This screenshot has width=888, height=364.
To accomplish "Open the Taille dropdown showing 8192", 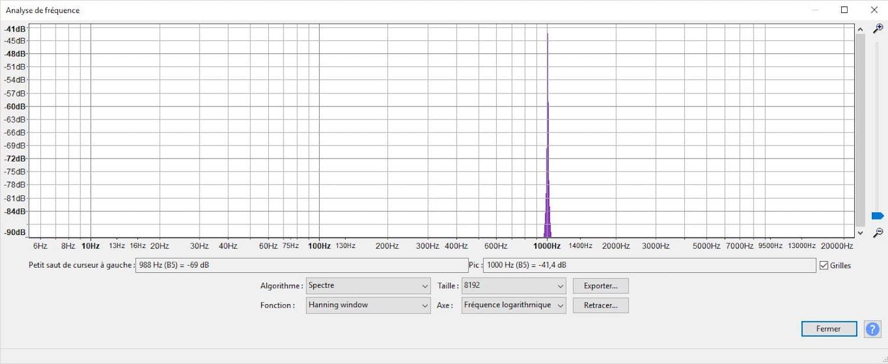I will tap(514, 286).
